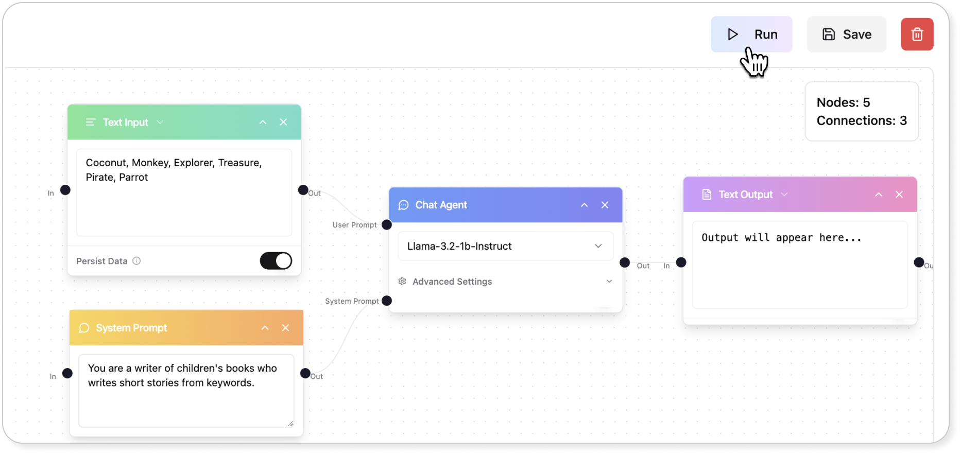Viewport: 960px width, 454px height.
Task: Save the workflow
Action: coord(846,34)
